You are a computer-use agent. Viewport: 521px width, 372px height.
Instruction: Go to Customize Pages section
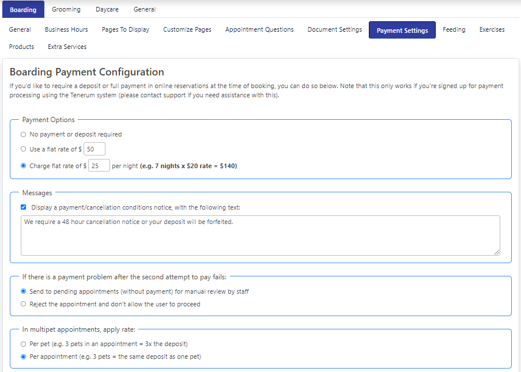pos(187,29)
